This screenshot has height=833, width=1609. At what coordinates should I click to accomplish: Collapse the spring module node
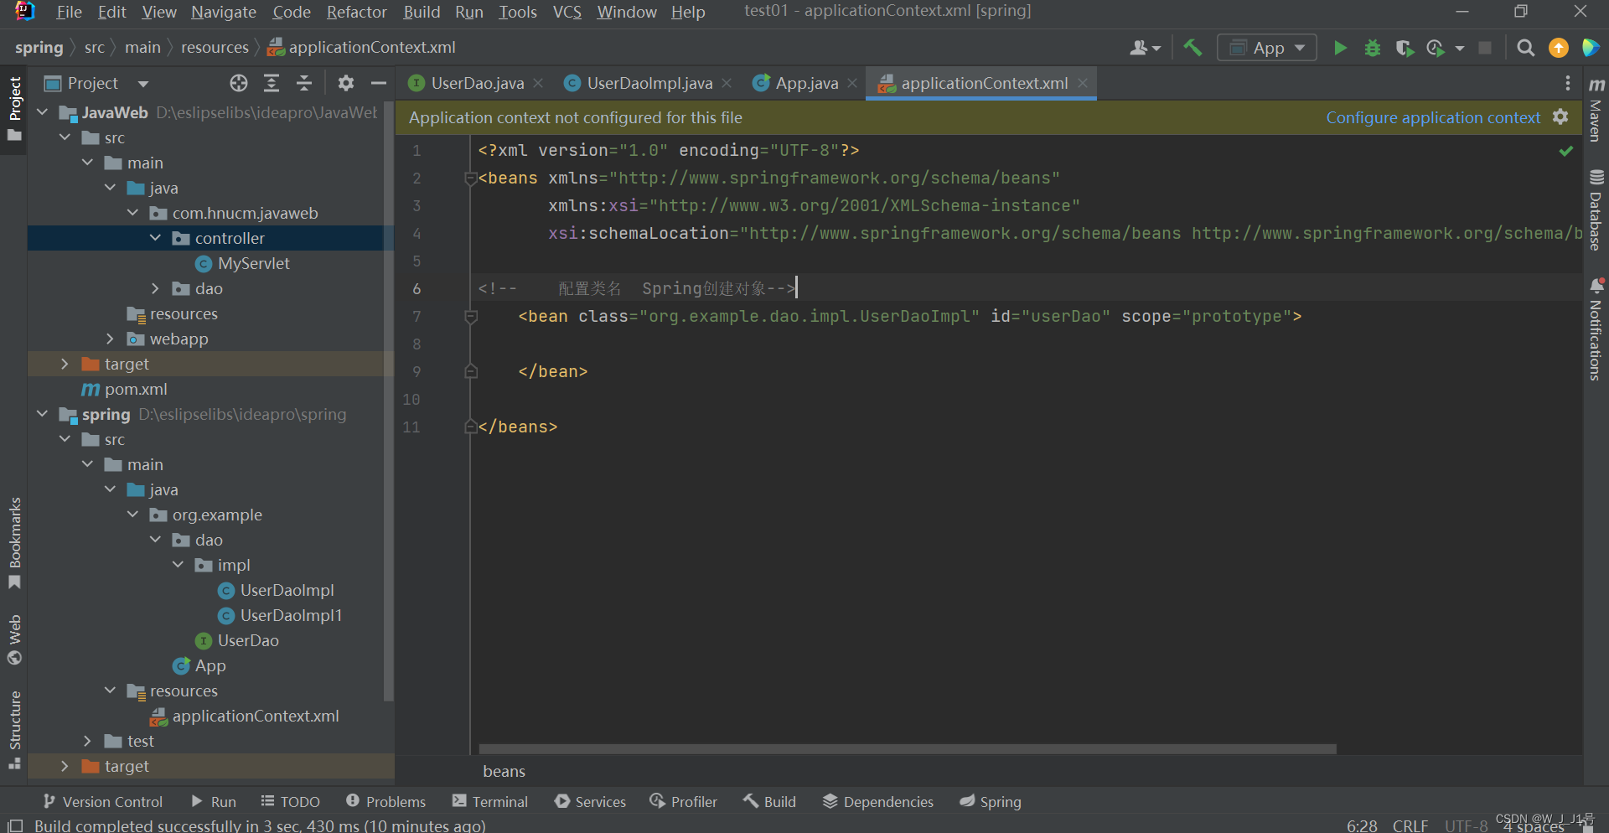(43, 414)
